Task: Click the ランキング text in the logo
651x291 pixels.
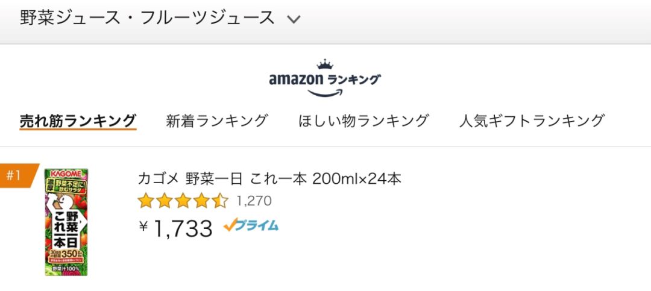Action: click(x=354, y=79)
